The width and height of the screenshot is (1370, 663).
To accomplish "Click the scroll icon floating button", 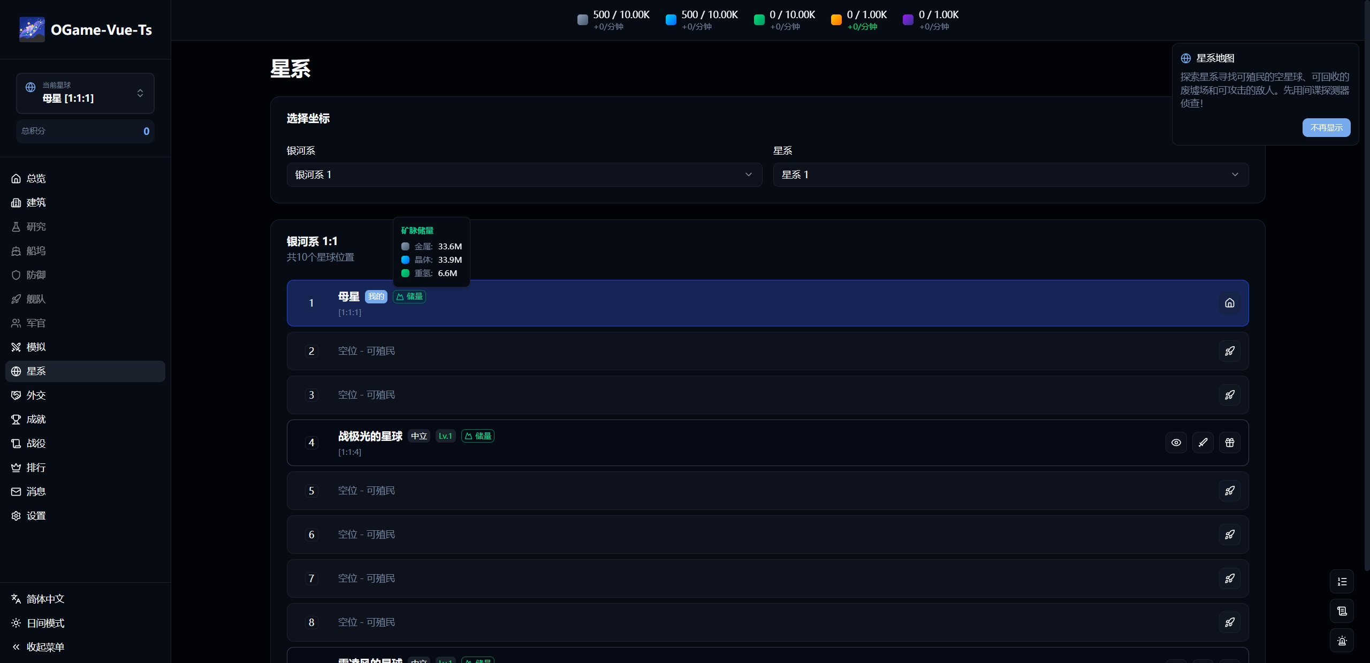I will [1342, 611].
